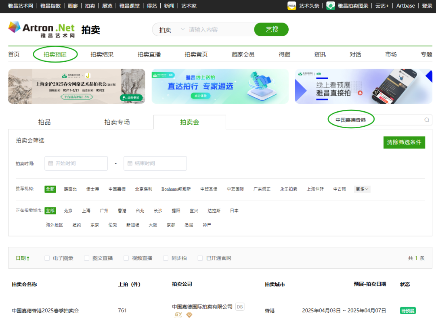
Task: Click the DB badge next to auction company
Action: [x=240, y=307]
